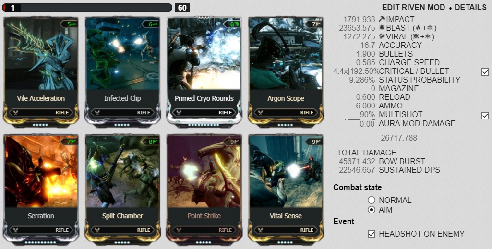Click the Impact damage hammer icon
The image size is (492, 249).
click(x=382, y=19)
